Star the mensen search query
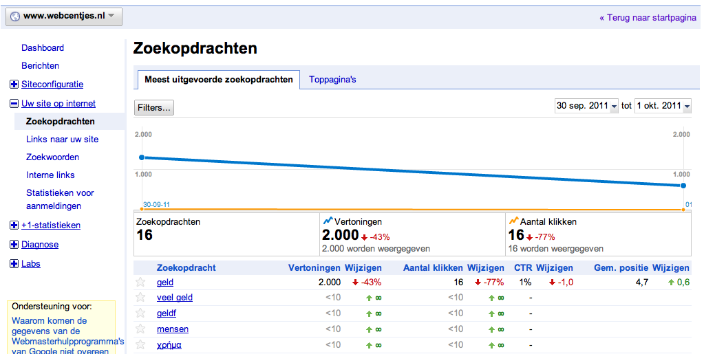The image size is (704, 354). (140, 329)
